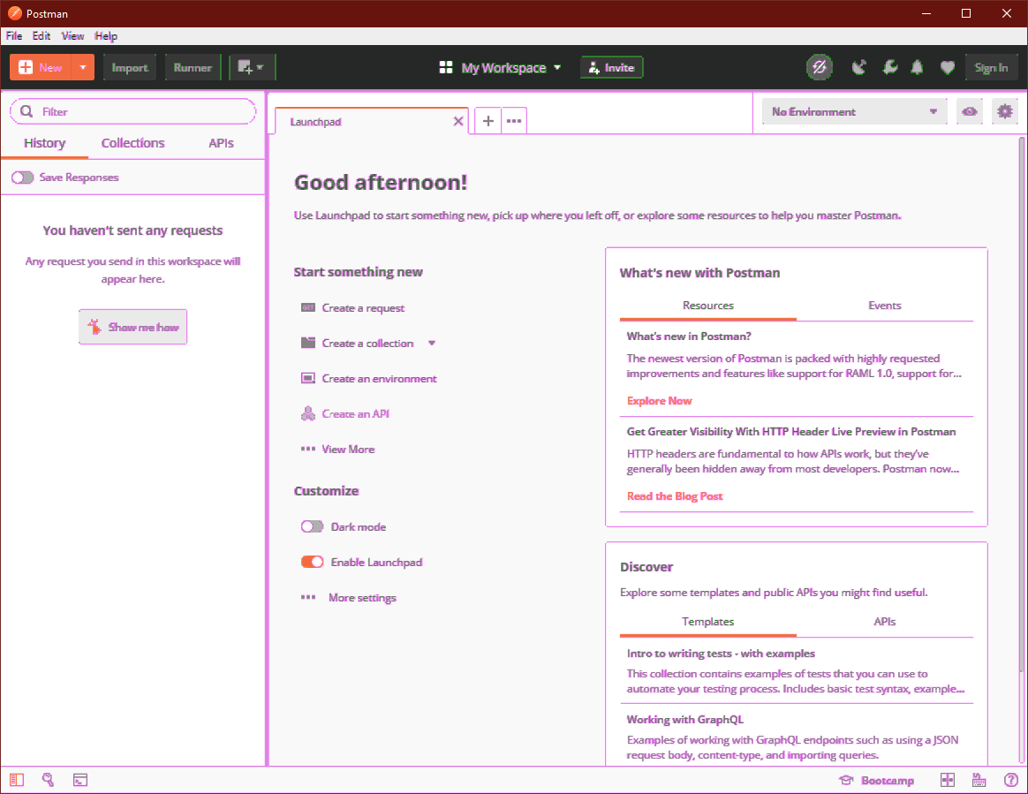Click the Launchpad vertical scrollbar

(1022, 404)
